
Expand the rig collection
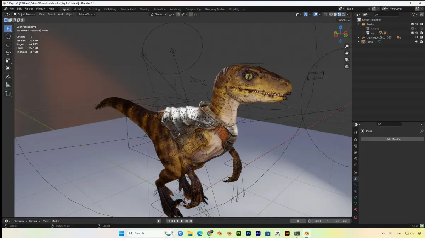[x=363, y=33]
